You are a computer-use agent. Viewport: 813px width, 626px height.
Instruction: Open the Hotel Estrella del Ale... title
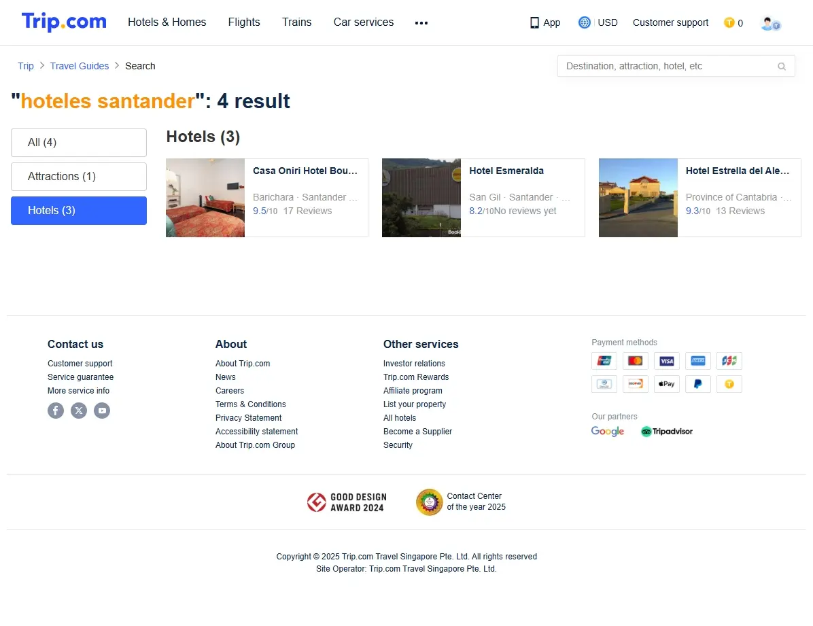tap(738, 171)
